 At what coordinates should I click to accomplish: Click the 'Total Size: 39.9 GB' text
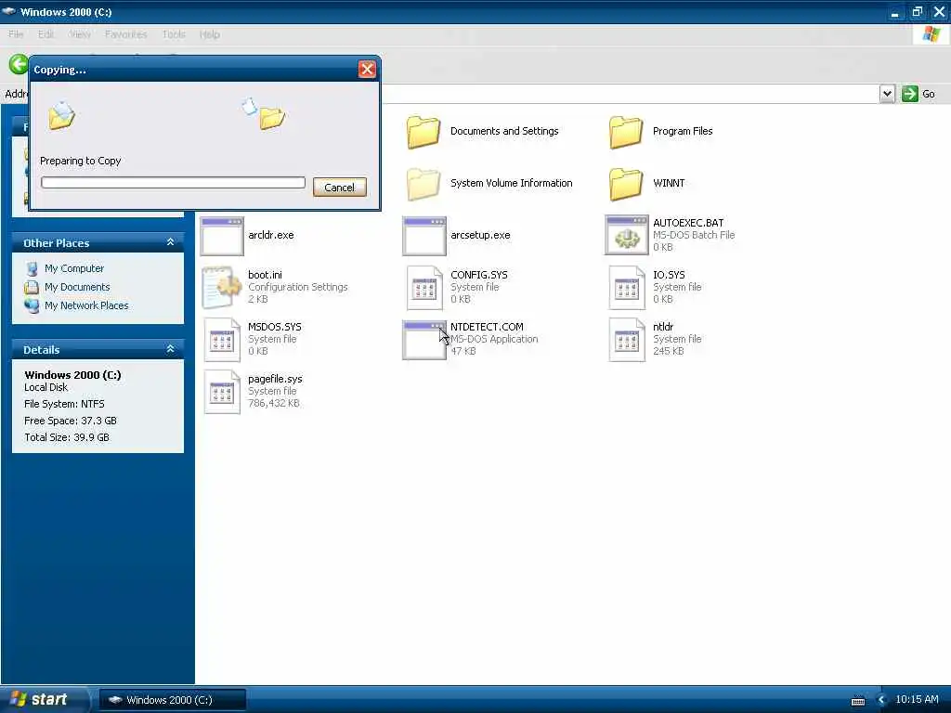coord(67,438)
